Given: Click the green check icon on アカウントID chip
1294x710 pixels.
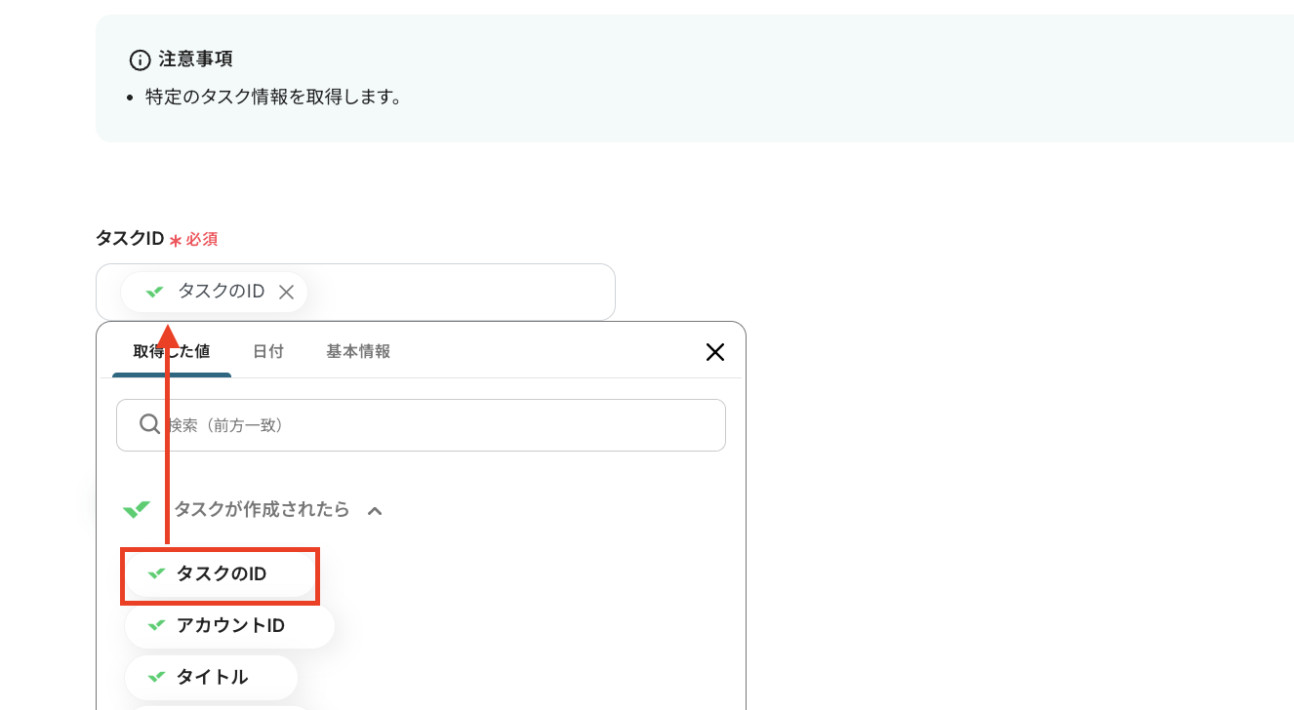Looking at the screenshot, I should [156, 626].
